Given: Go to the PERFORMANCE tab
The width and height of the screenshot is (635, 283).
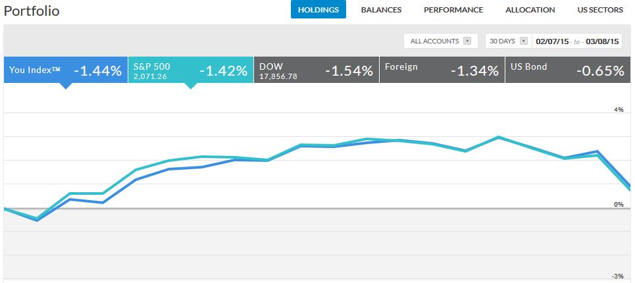Looking at the screenshot, I should coord(453,10).
